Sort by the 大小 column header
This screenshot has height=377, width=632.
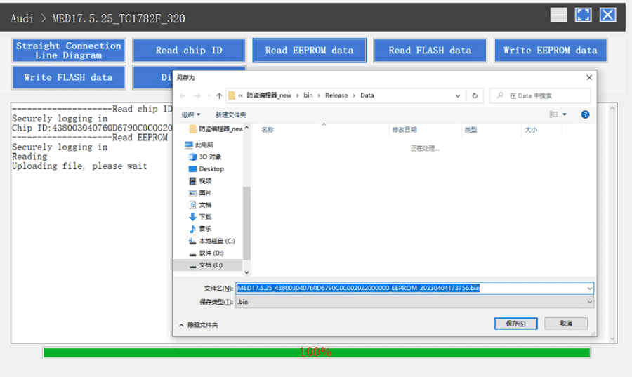[531, 130]
